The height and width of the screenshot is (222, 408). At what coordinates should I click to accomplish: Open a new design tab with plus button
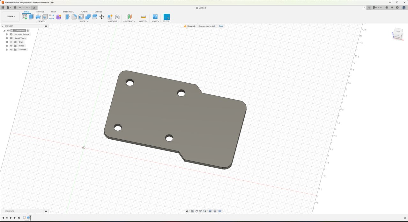coord(369,8)
